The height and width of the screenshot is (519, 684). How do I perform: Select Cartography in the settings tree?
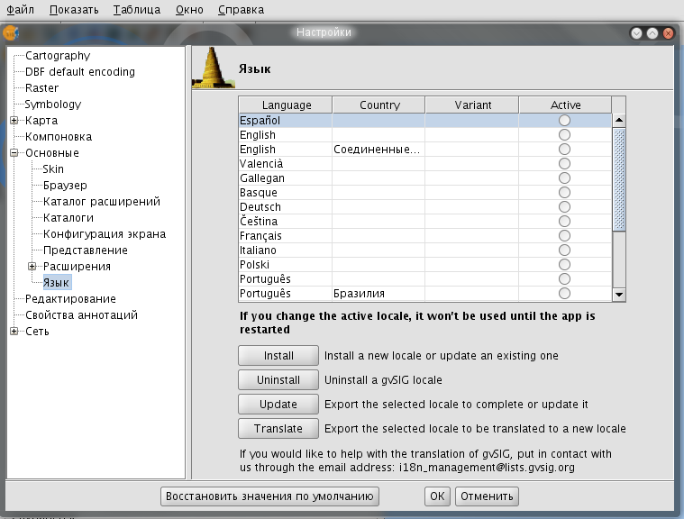58,56
